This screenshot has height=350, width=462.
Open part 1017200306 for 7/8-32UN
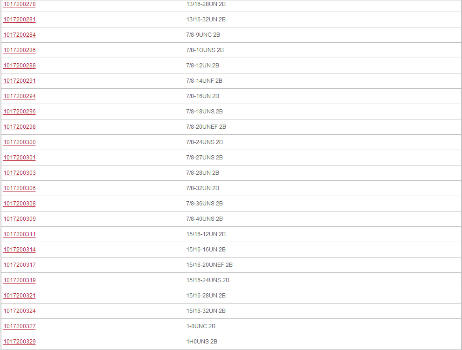[x=20, y=188]
